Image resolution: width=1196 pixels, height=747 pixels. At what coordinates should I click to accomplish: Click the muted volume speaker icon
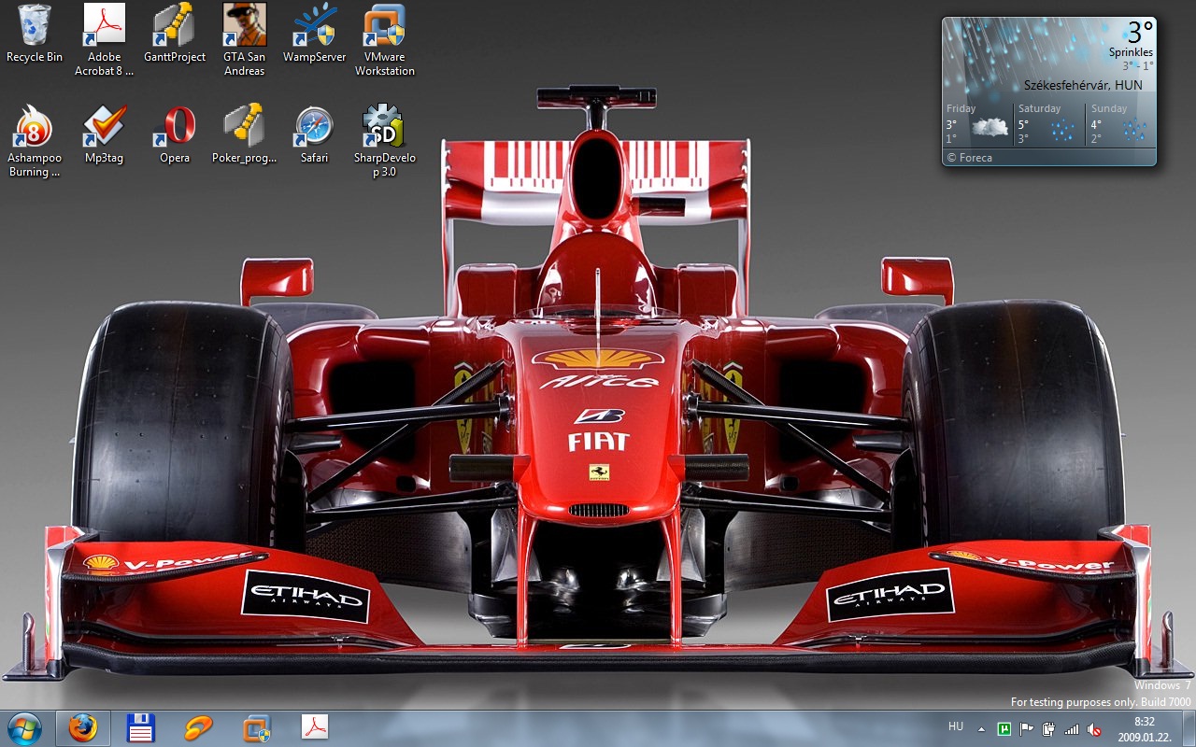tap(1094, 729)
